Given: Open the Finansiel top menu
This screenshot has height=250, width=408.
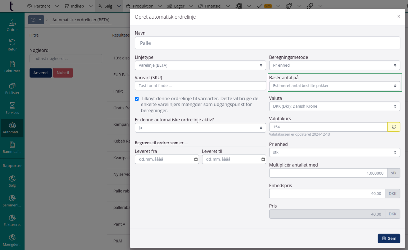Looking at the screenshot, I should pos(213,6).
